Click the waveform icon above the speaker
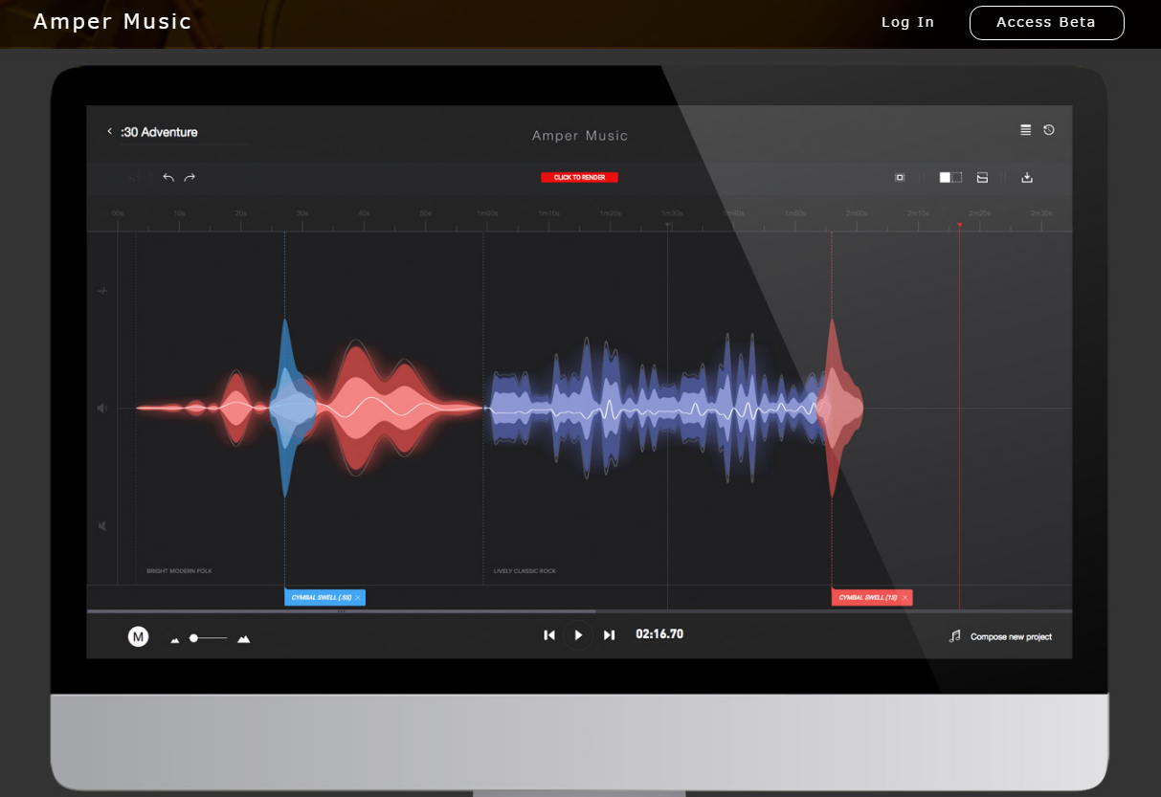Viewport: 1161px width, 797px height. (x=102, y=291)
